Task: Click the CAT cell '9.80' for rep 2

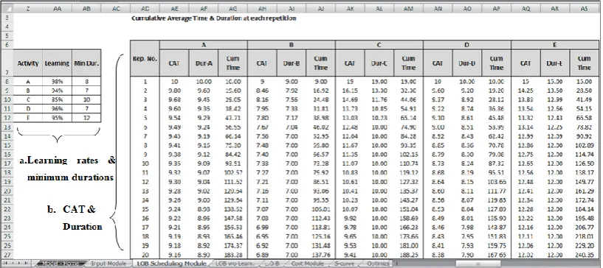Action: point(174,91)
